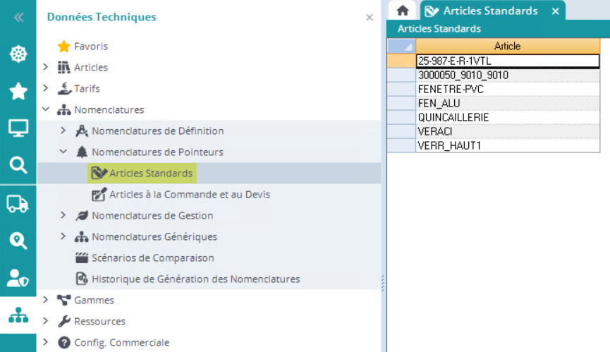Open Articles à la Commande et au Devis
This screenshot has height=352, width=610.
(x=189, y=194)
